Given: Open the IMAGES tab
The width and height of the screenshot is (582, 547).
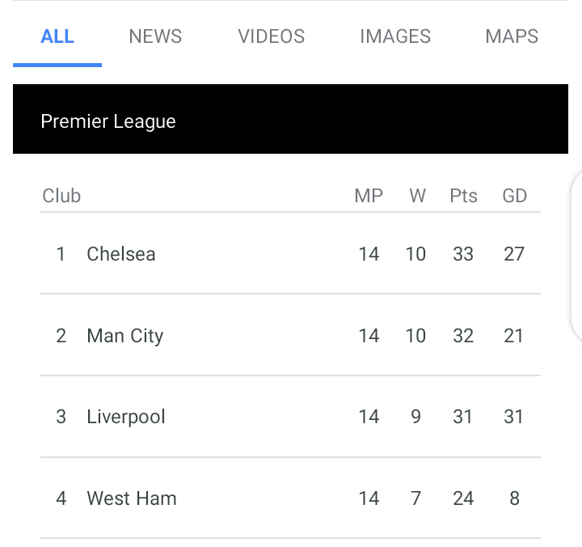Looking at the screenshot, I should coord(395,36).
